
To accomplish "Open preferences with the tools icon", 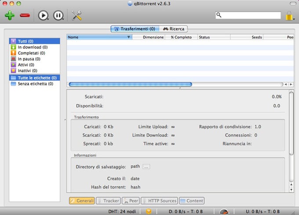I will 77,15.
